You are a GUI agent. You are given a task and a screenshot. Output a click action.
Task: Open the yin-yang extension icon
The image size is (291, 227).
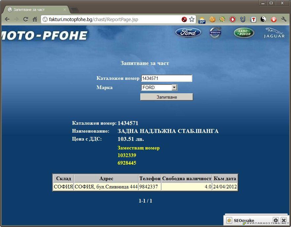[263, 19]
